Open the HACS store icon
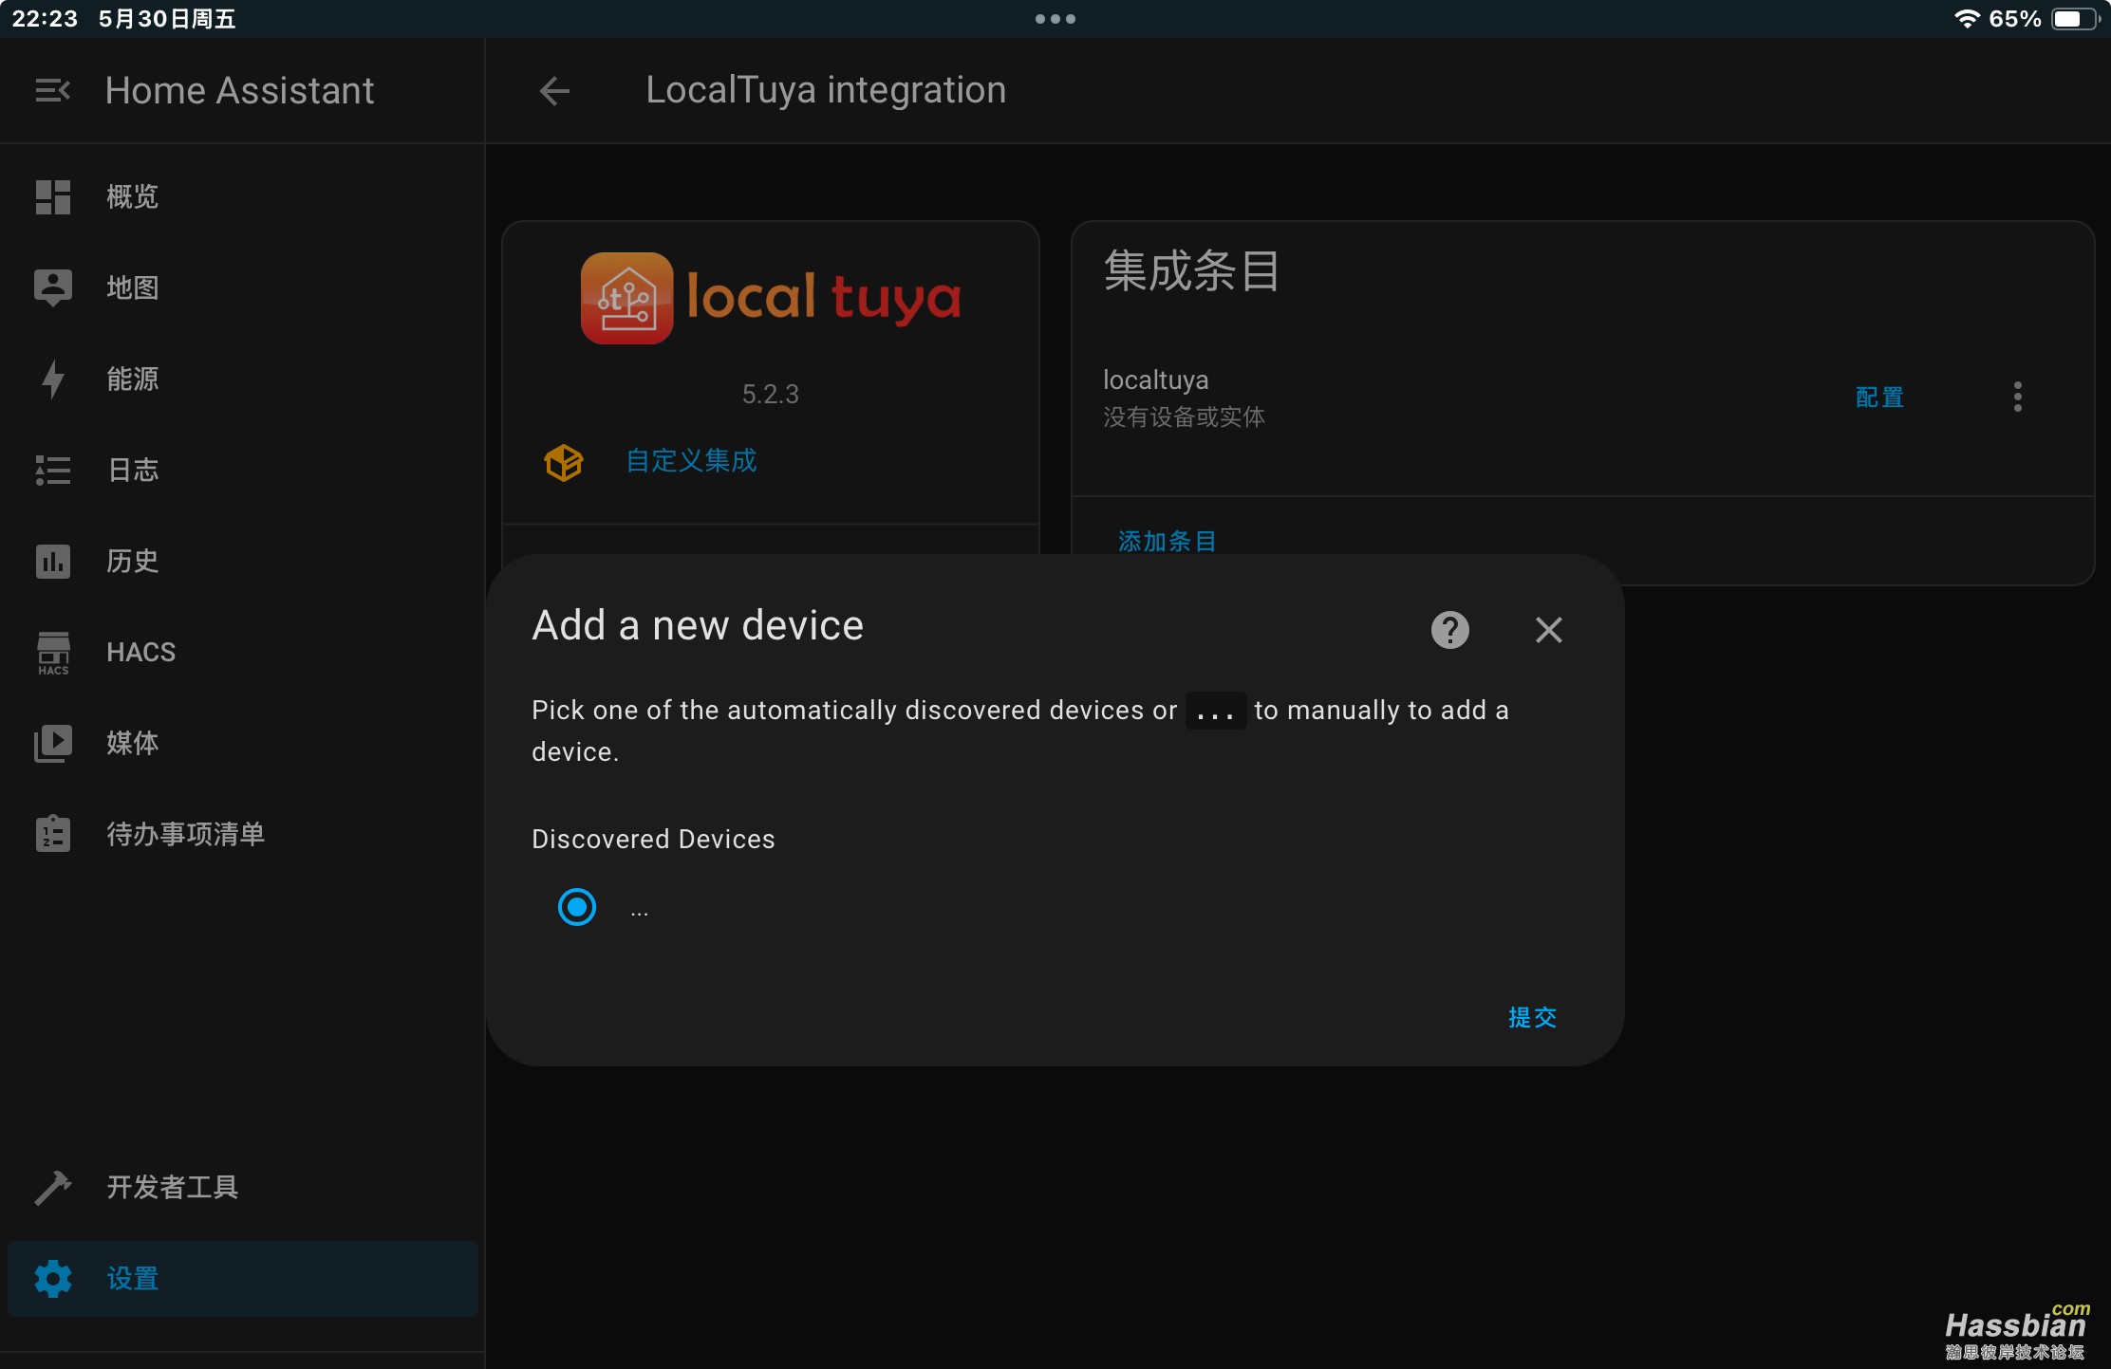This screenshot has width=2111, height=1369. click(x=53, y=653)
